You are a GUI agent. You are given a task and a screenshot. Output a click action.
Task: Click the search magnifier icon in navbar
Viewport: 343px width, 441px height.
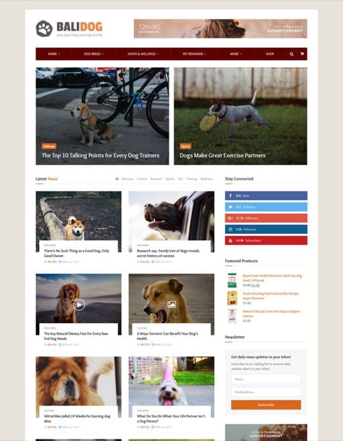pyautogui.click(x=292, y=54)
